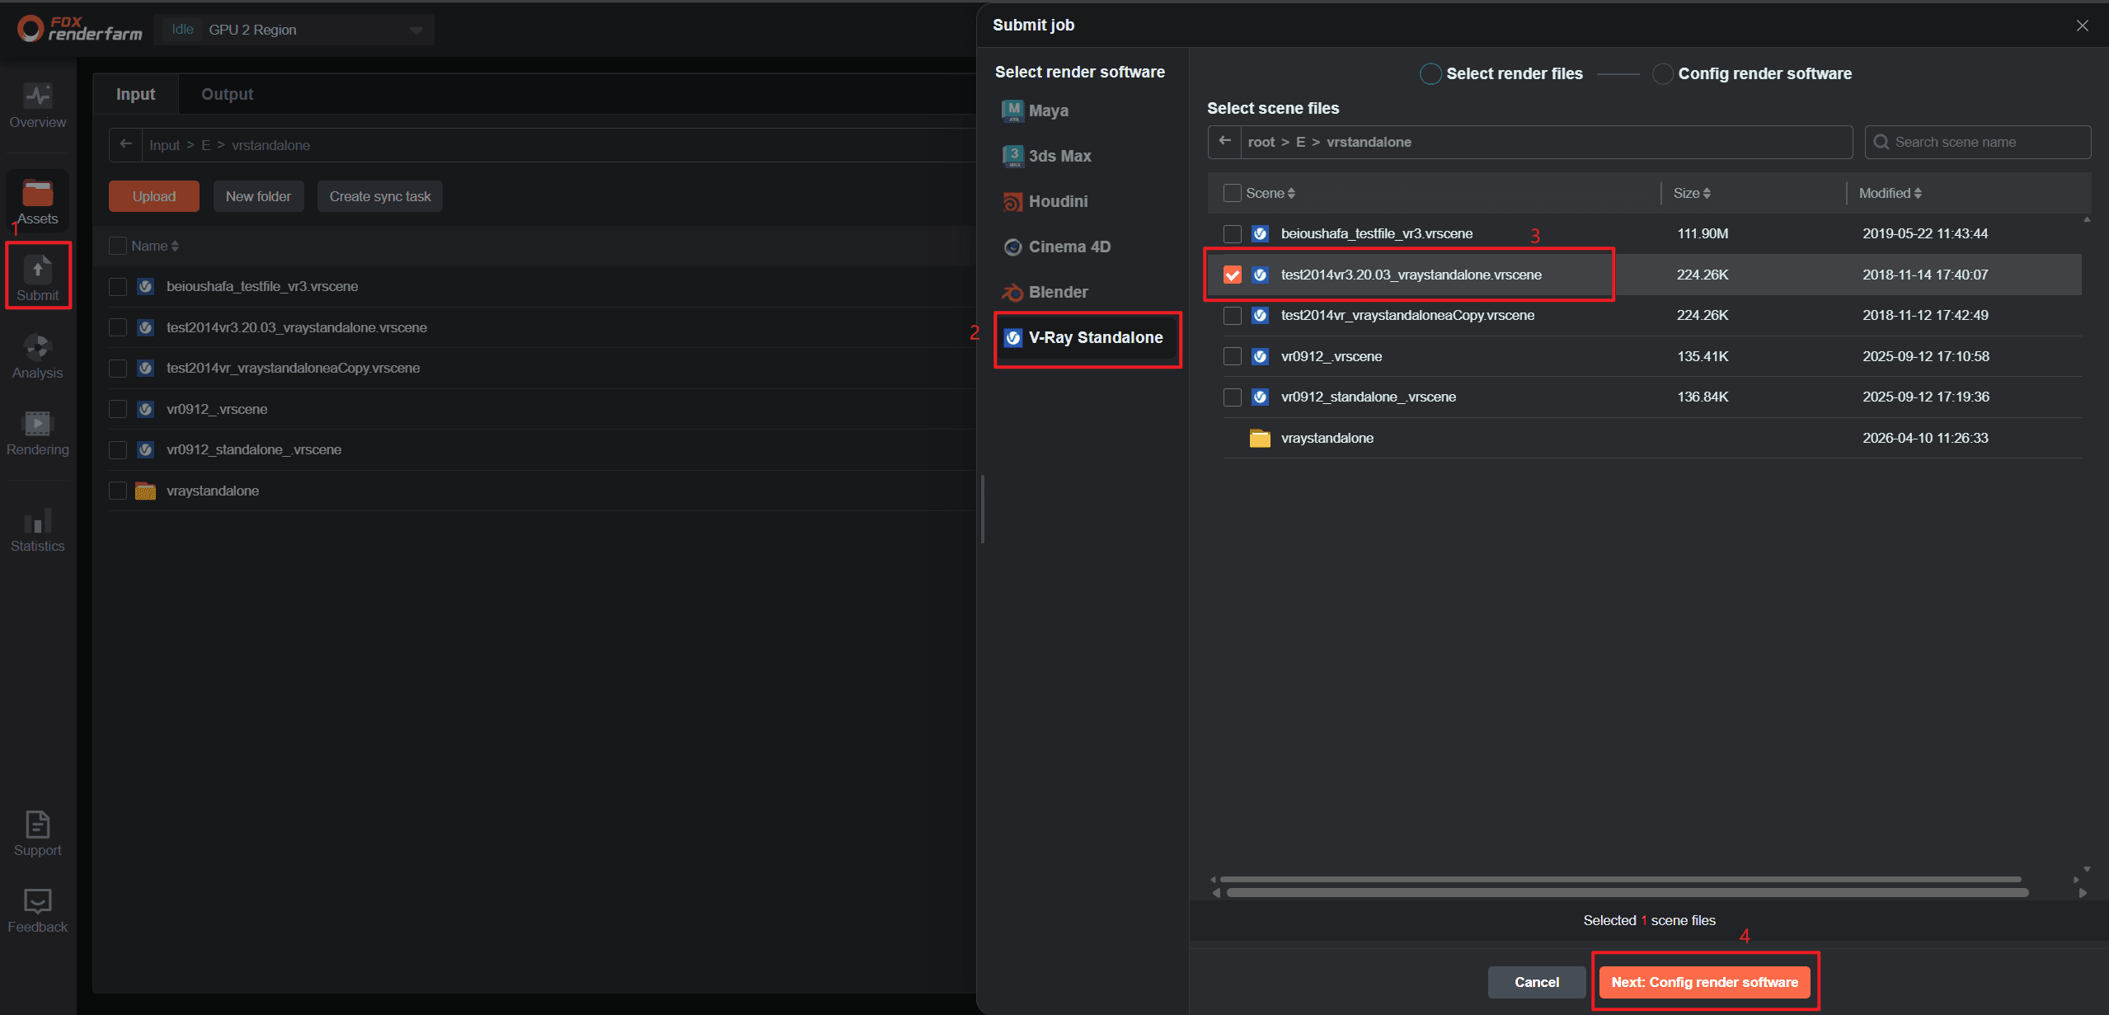Go to the Rendering sidebar icon

[37, 424]
